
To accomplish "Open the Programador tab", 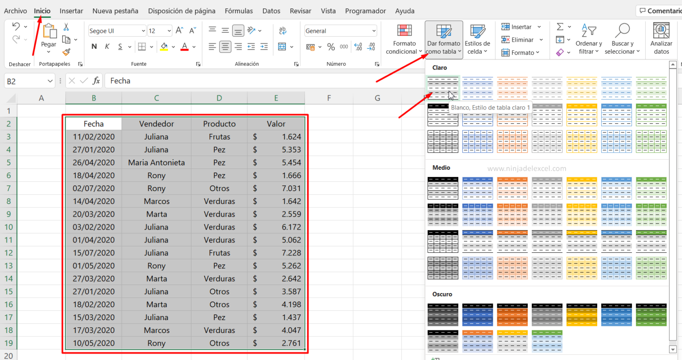I will [x=365, y=11].
